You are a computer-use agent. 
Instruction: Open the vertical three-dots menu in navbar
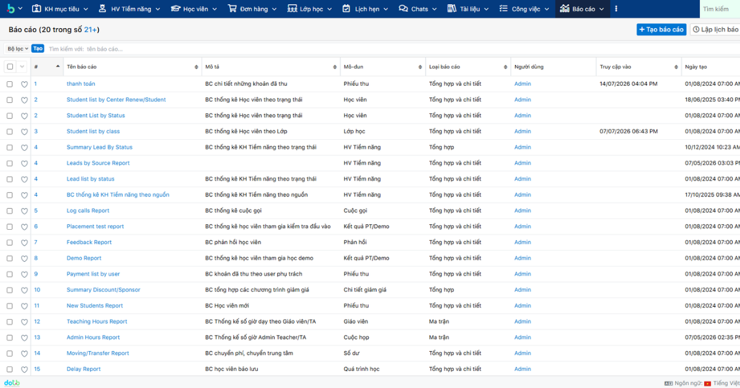click(x=617, y=9)
